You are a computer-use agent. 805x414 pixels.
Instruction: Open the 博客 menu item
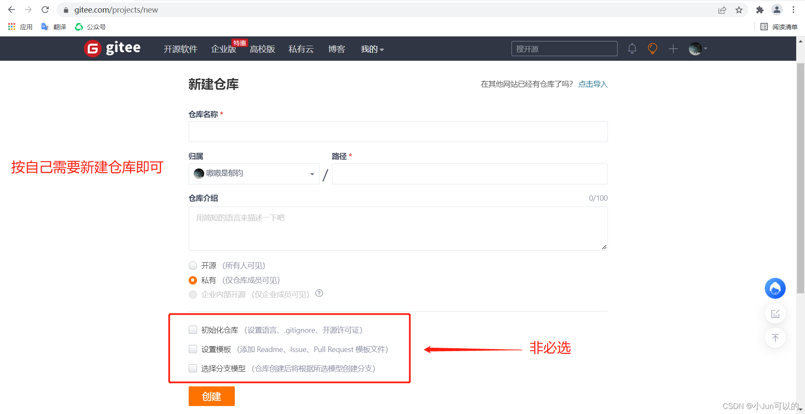click(337, 49)
